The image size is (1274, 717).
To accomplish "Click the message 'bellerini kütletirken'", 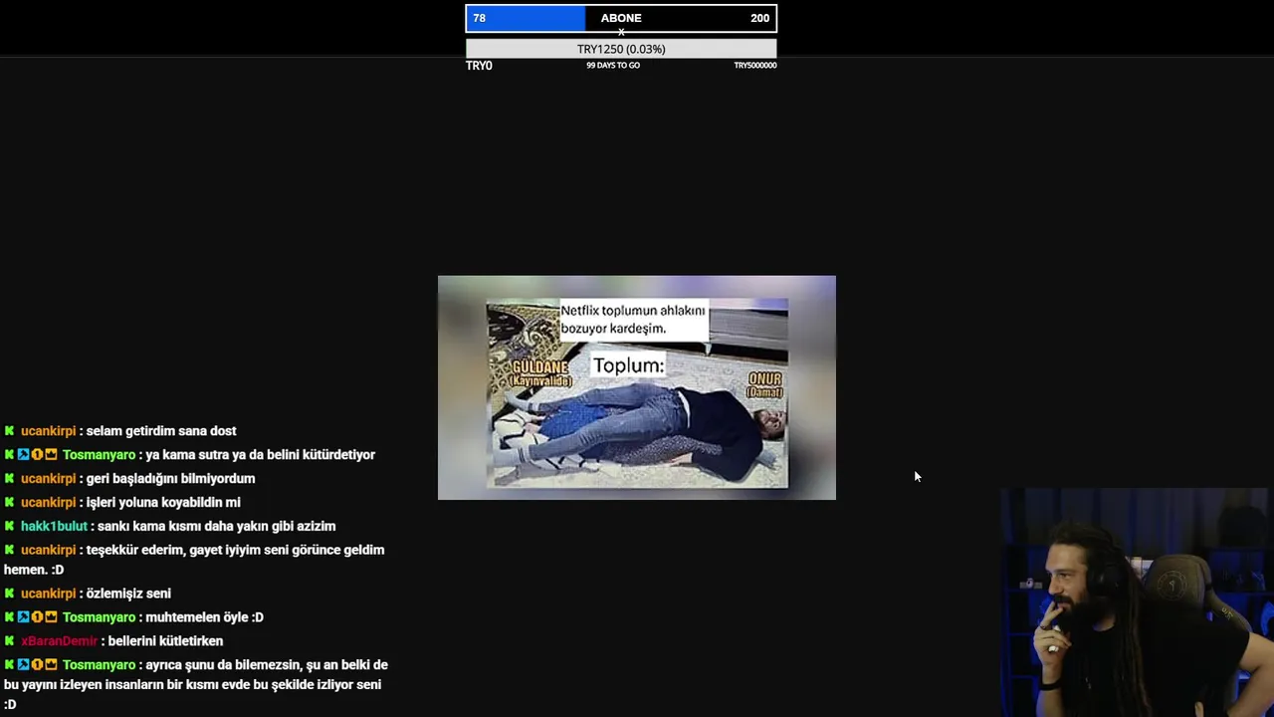I will [x=165, y=641].
